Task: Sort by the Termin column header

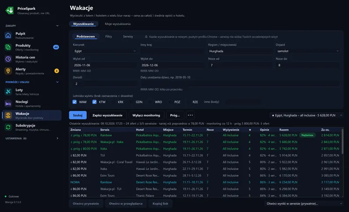Action: [188, 130]
